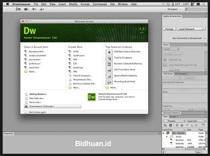Click the Properties panel tab at bottom
This screenshot has width=210, height=156.
pos(8,134)
